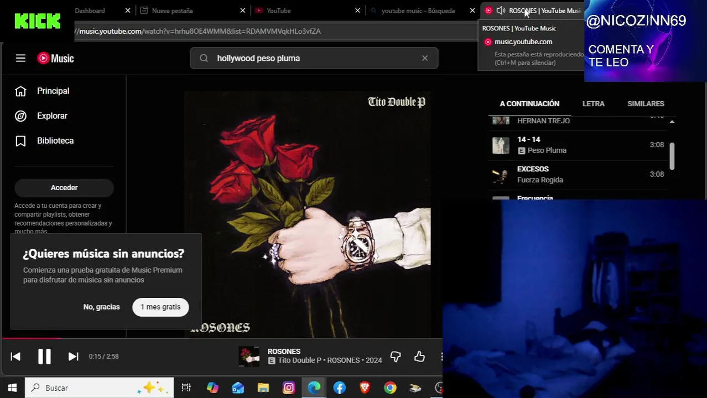Switch to the YouTube browser tab
This screenshot has height=398, width=707.
point(278,11)
